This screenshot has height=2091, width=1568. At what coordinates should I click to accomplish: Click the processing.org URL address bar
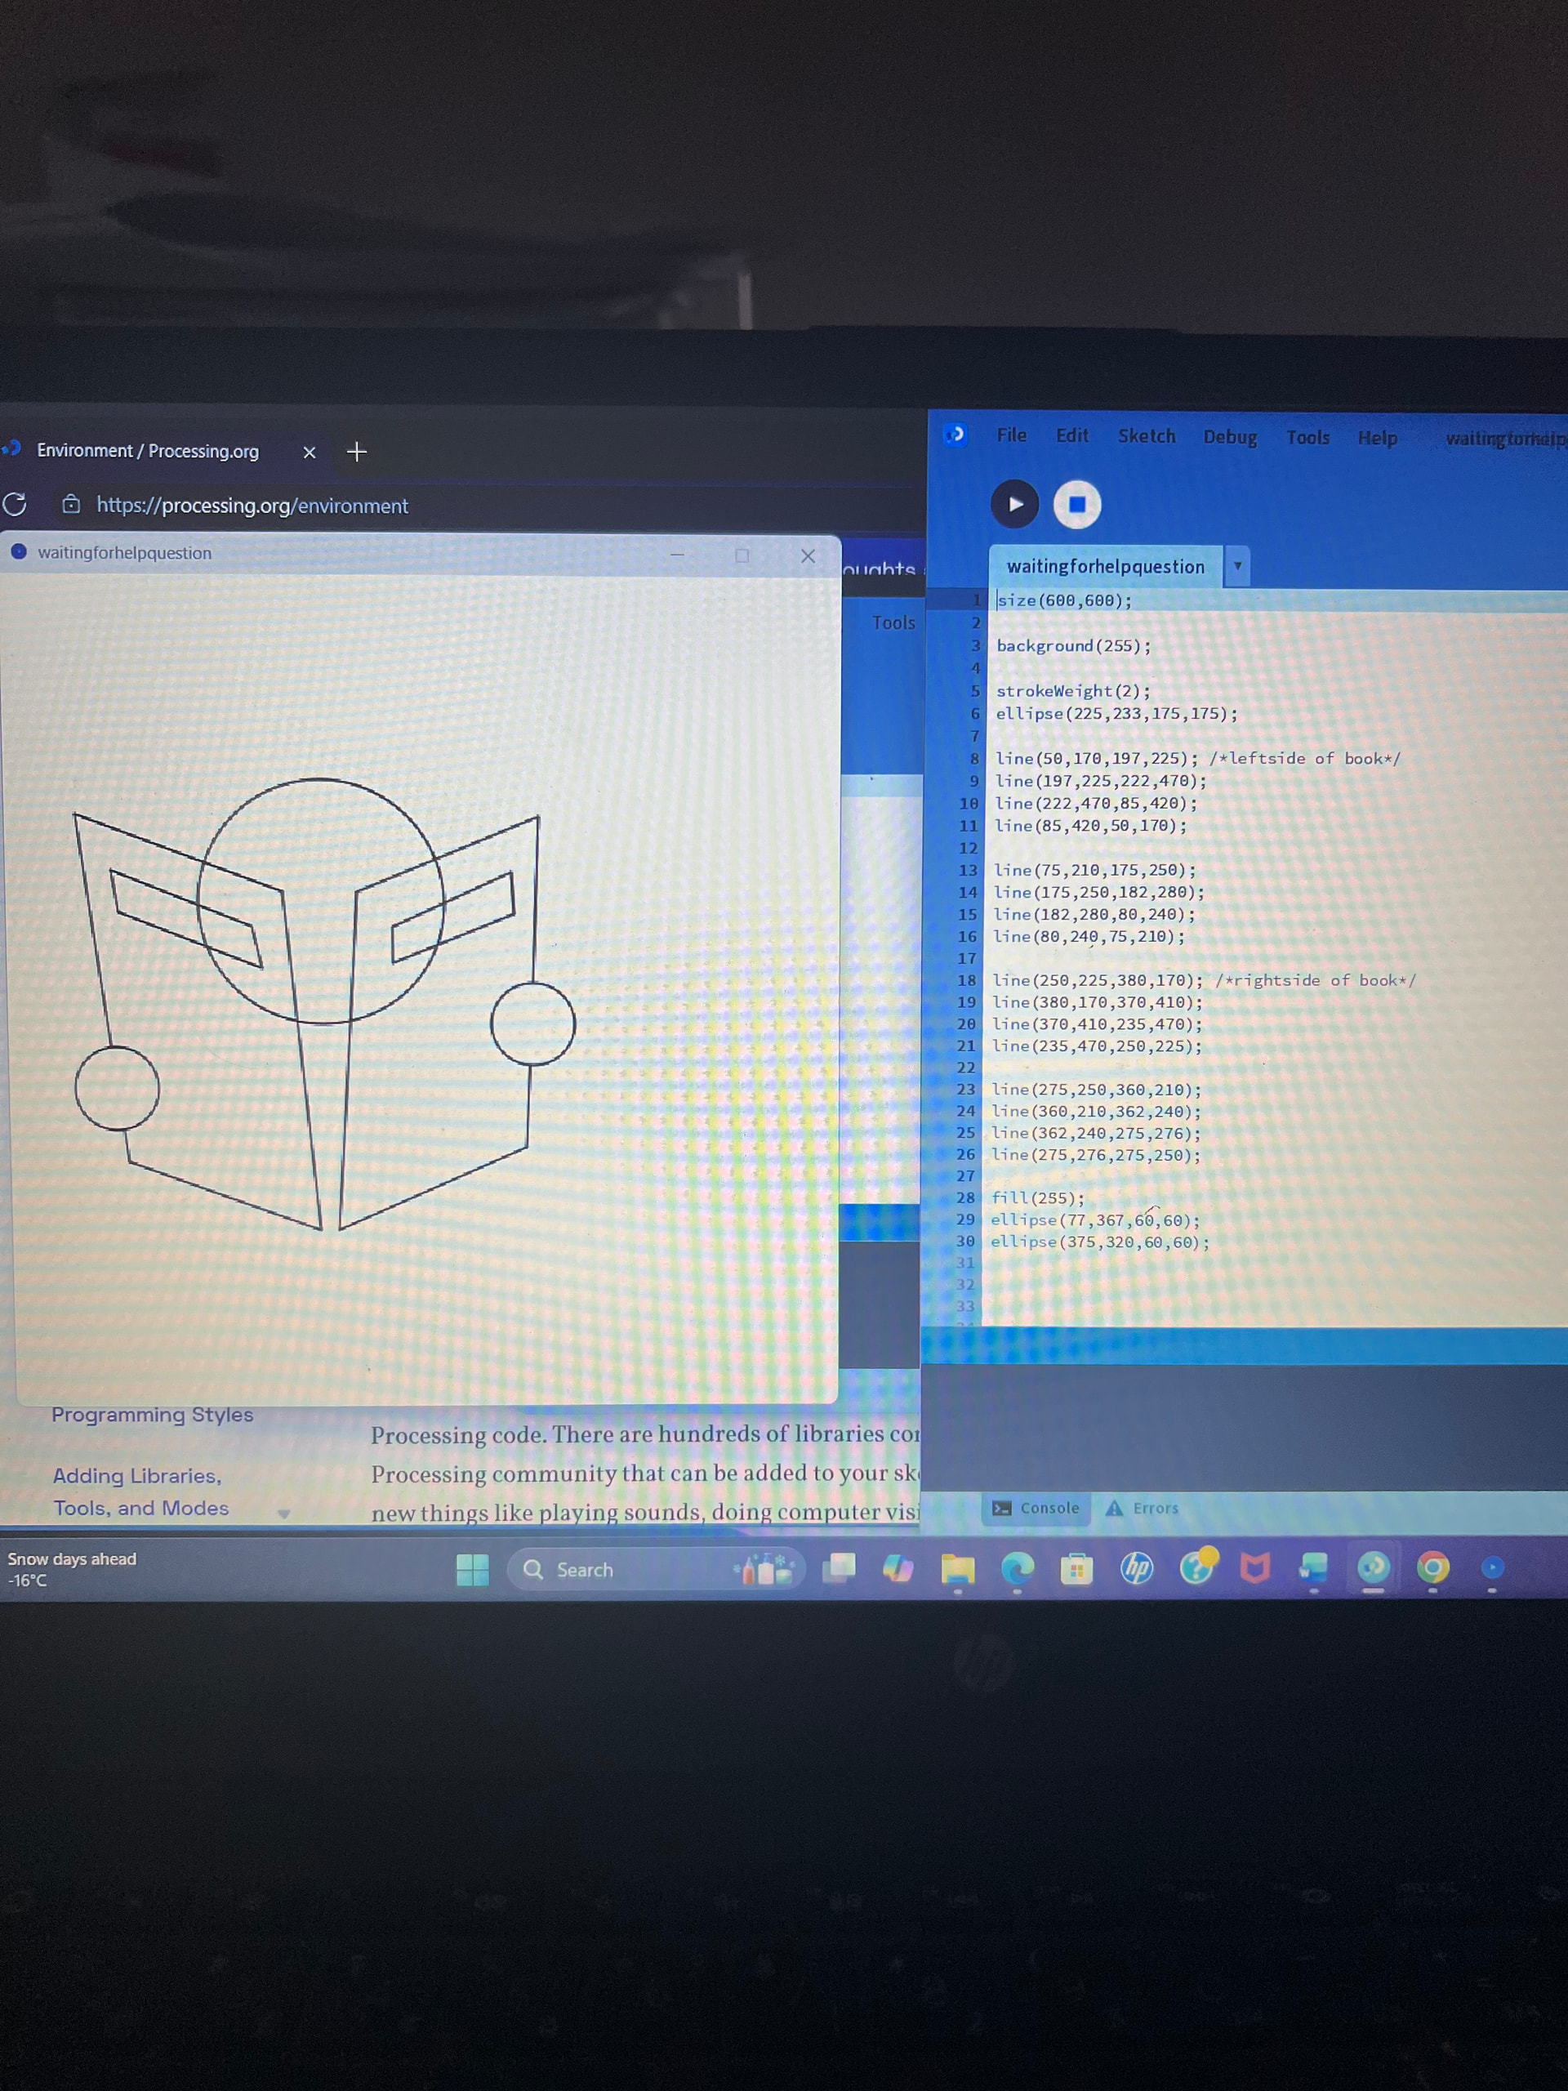(x=252, y=506)
